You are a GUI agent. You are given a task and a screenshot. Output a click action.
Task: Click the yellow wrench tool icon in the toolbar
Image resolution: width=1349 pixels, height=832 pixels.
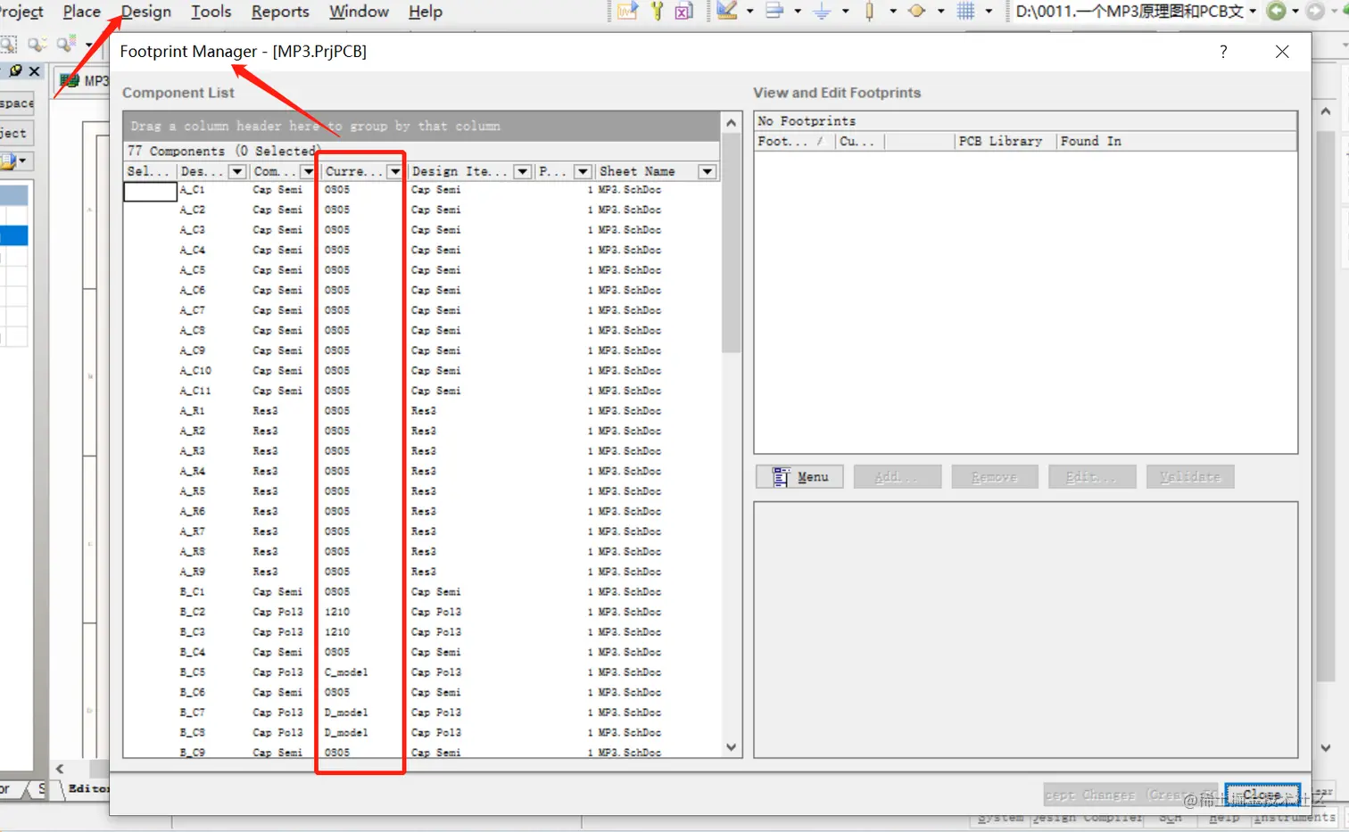pyautogui.click(x=657, y=11)
